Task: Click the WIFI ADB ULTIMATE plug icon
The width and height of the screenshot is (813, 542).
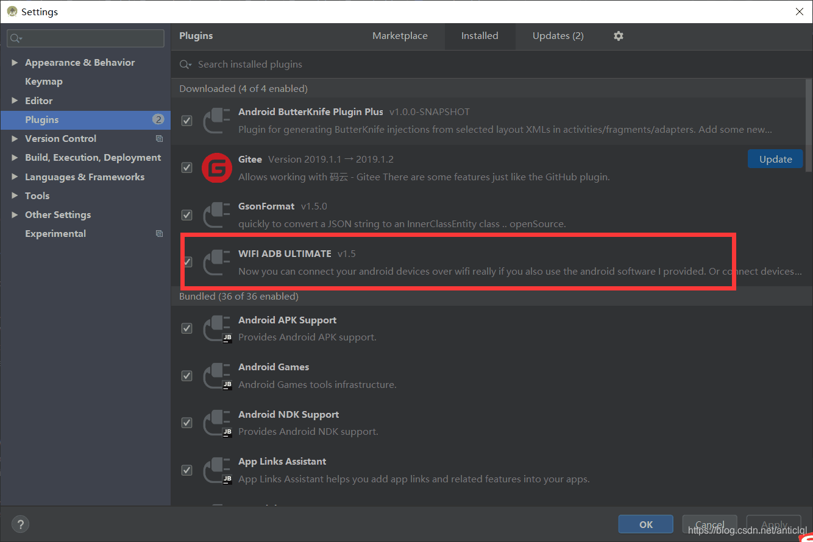Action: 217,262
